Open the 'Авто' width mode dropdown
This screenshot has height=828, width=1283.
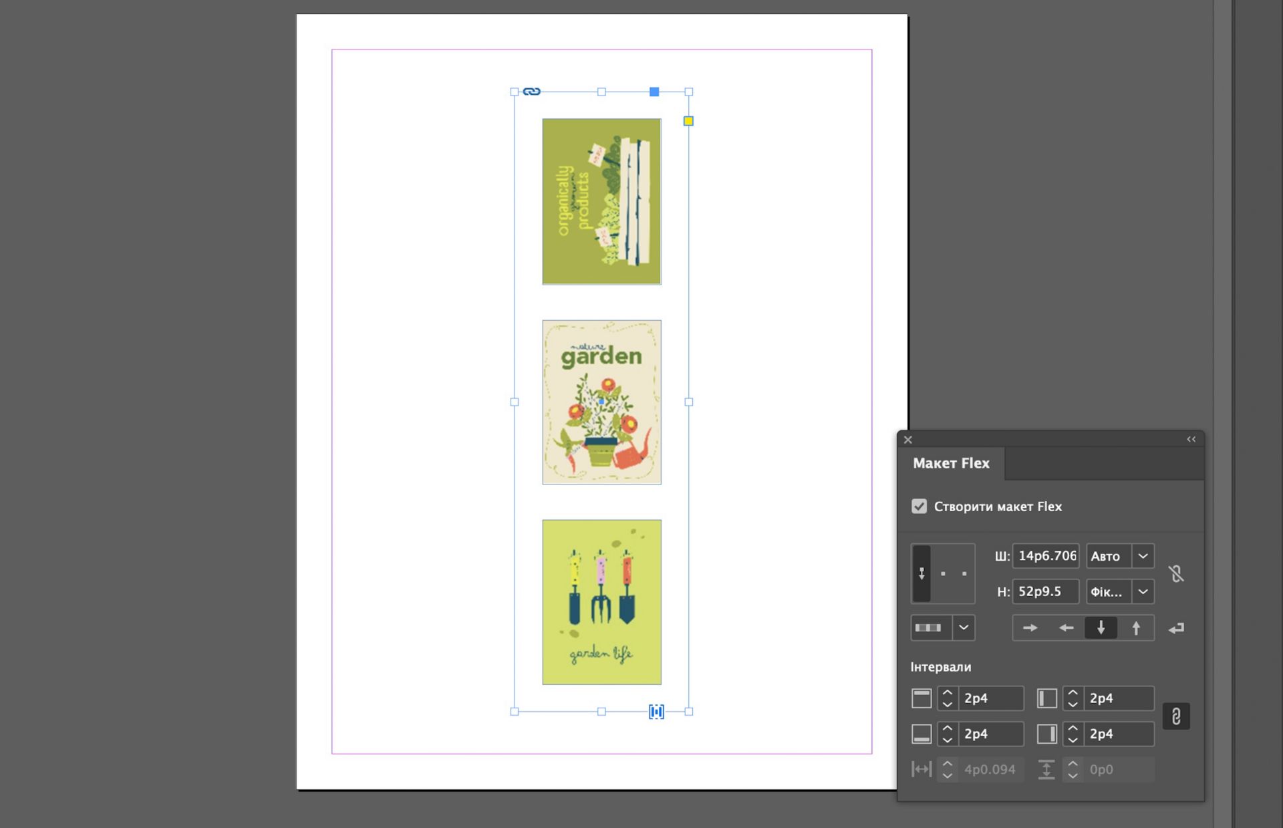point(1143,556)
